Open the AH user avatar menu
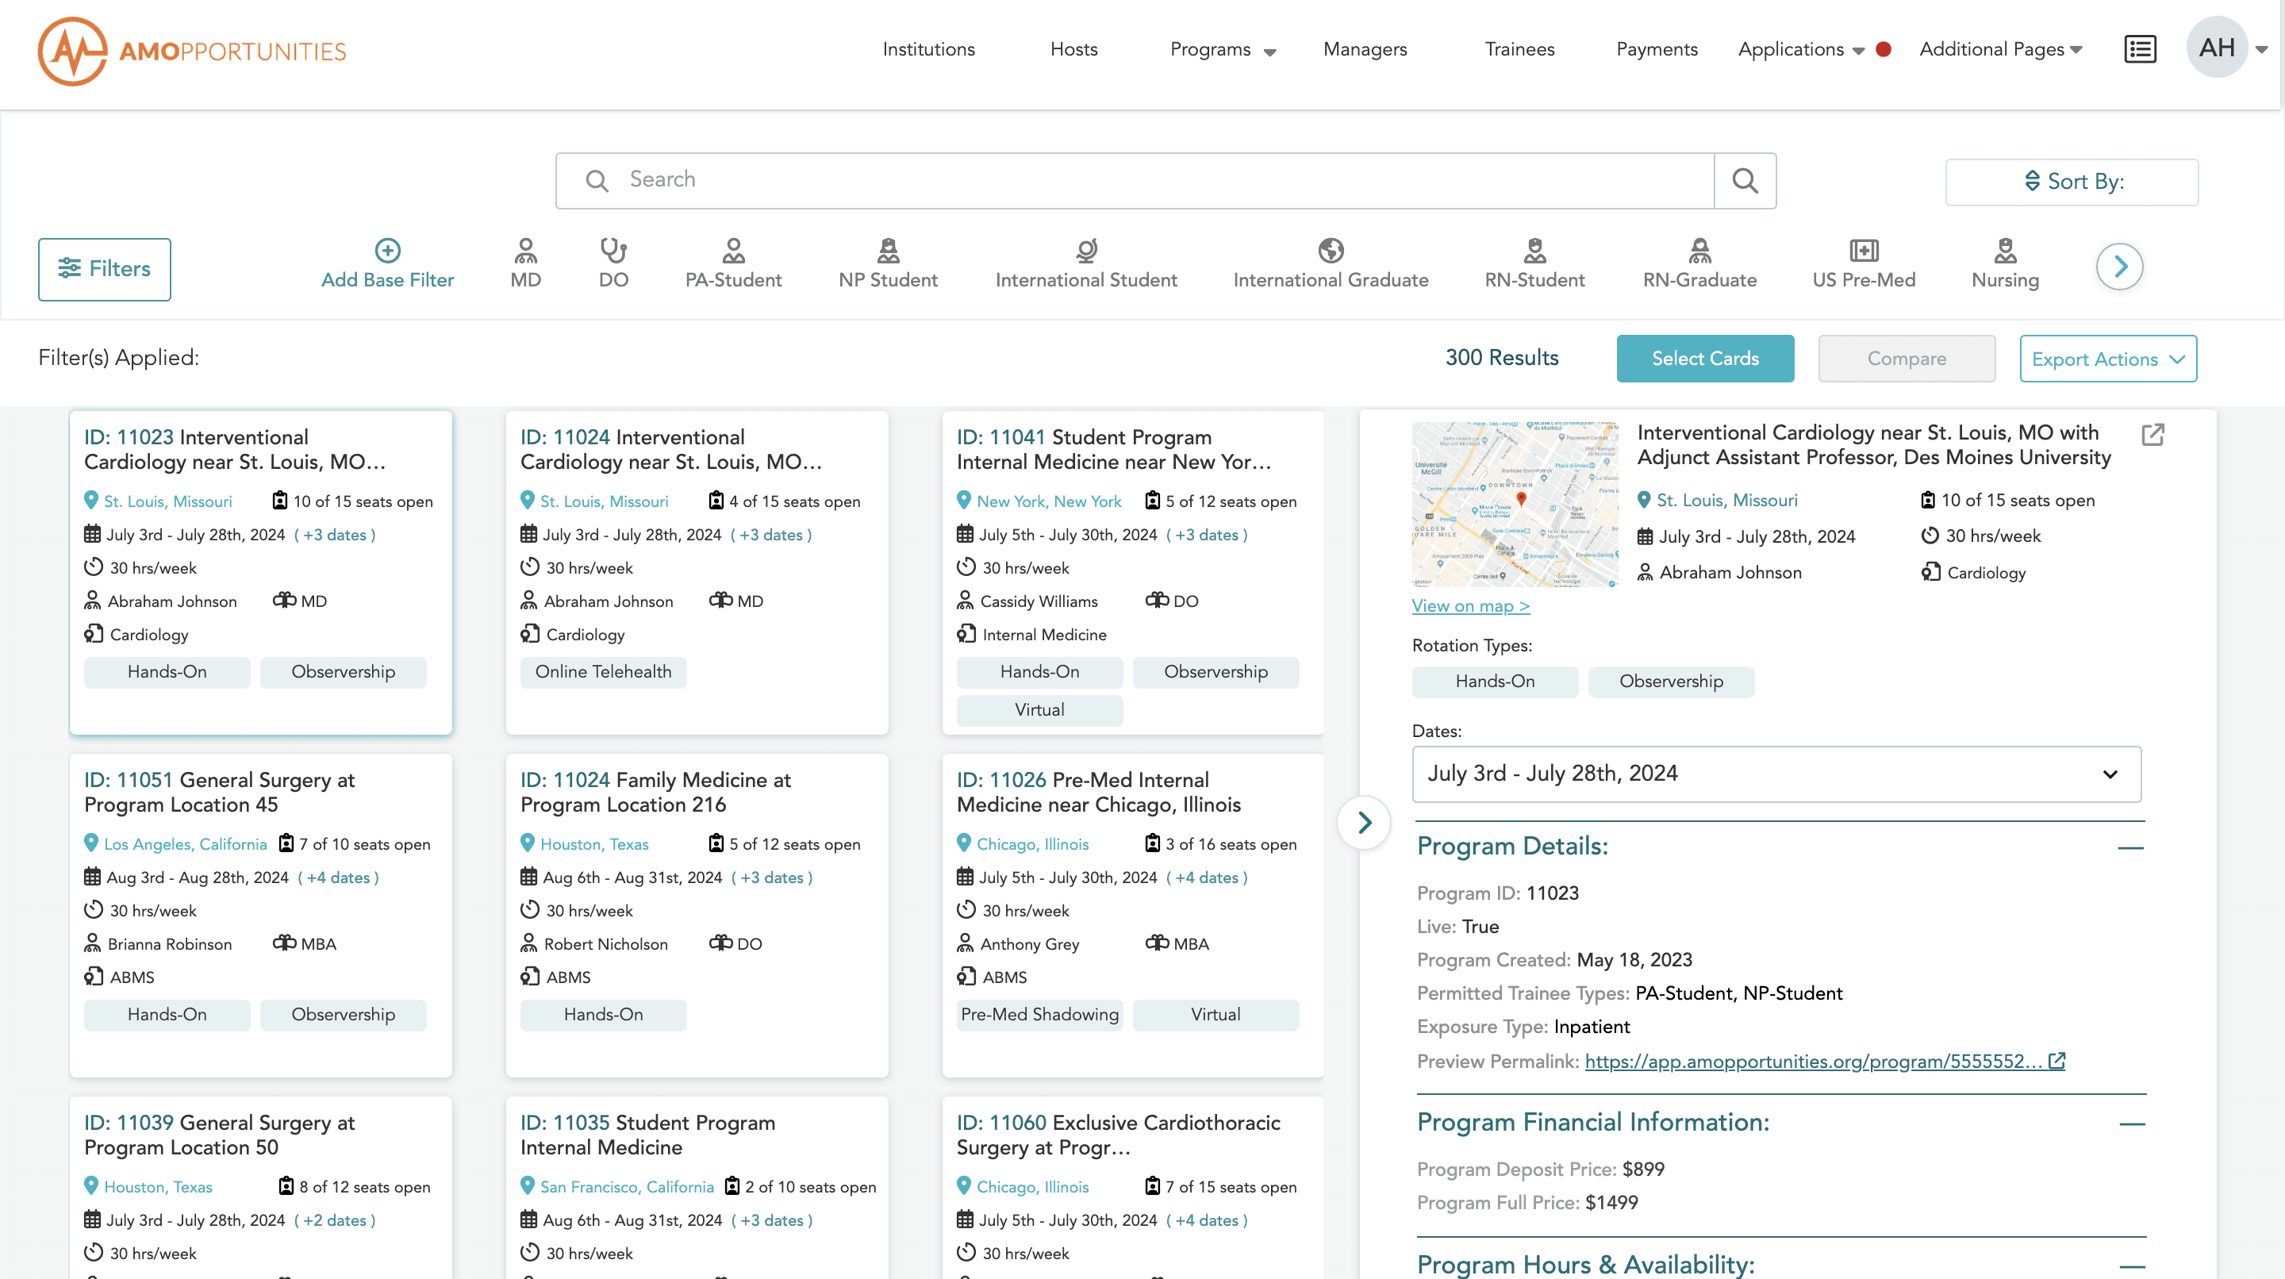The image size is (2285, 1279). coord(2217,48)
